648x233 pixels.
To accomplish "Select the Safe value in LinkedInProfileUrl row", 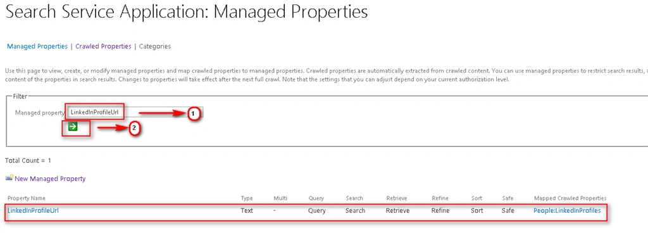I will tap(508, 211).
